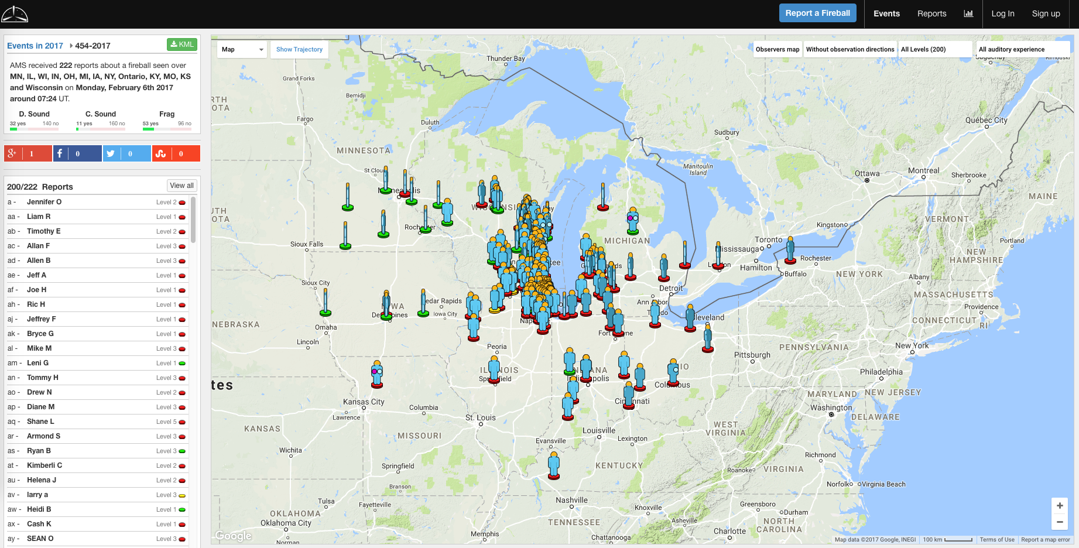Click the AMS logo in header
The image size is (1079, 548).
pos(15,14)
